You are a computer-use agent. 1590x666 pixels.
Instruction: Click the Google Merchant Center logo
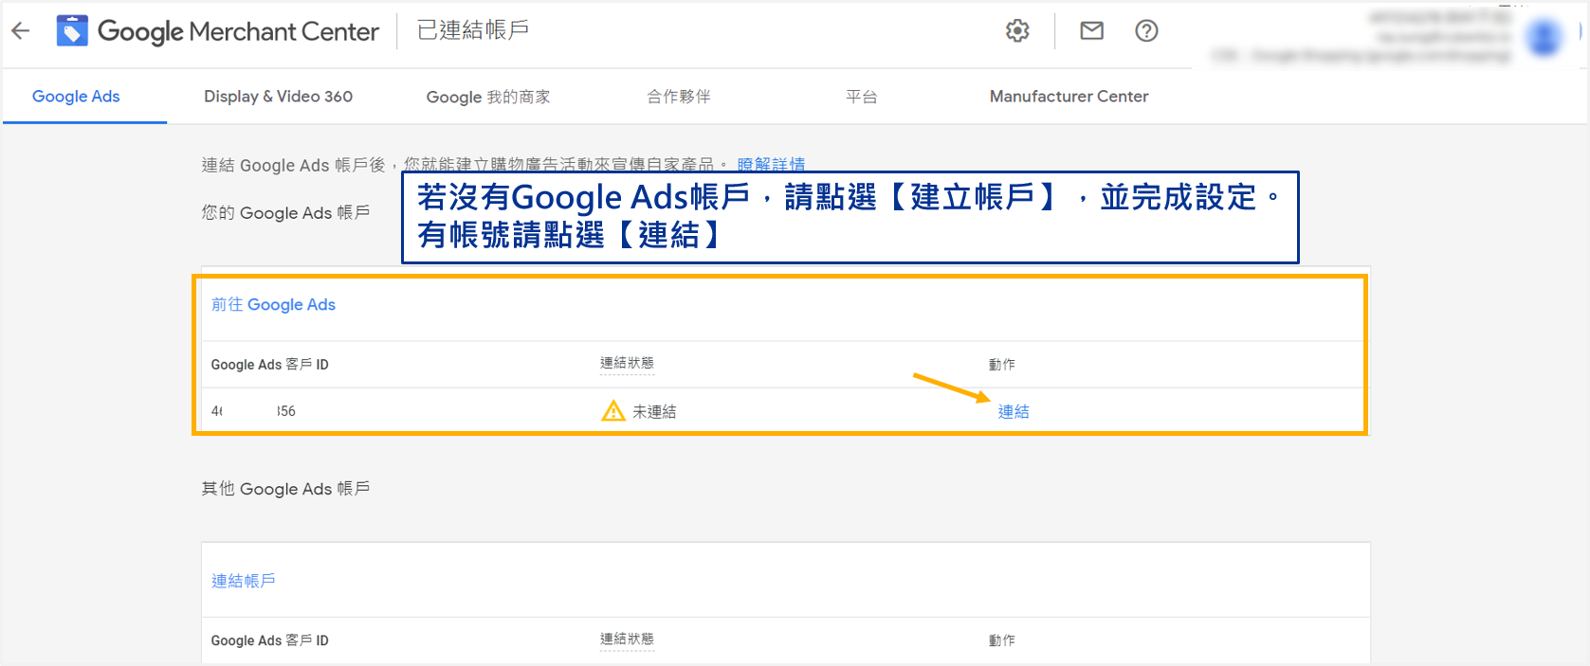[x=217, y=31]
